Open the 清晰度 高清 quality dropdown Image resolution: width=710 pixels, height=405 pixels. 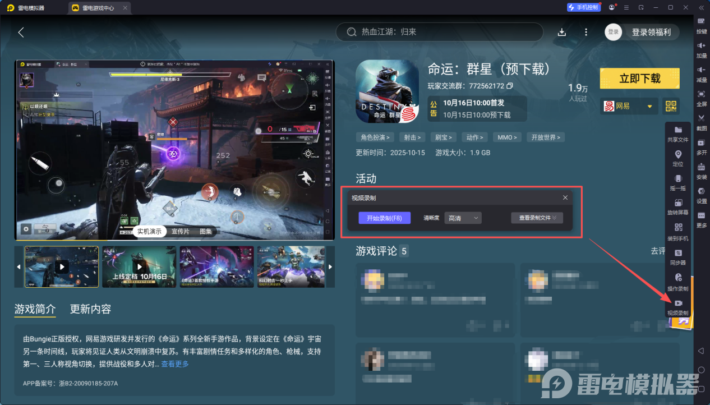coord(463,218)
